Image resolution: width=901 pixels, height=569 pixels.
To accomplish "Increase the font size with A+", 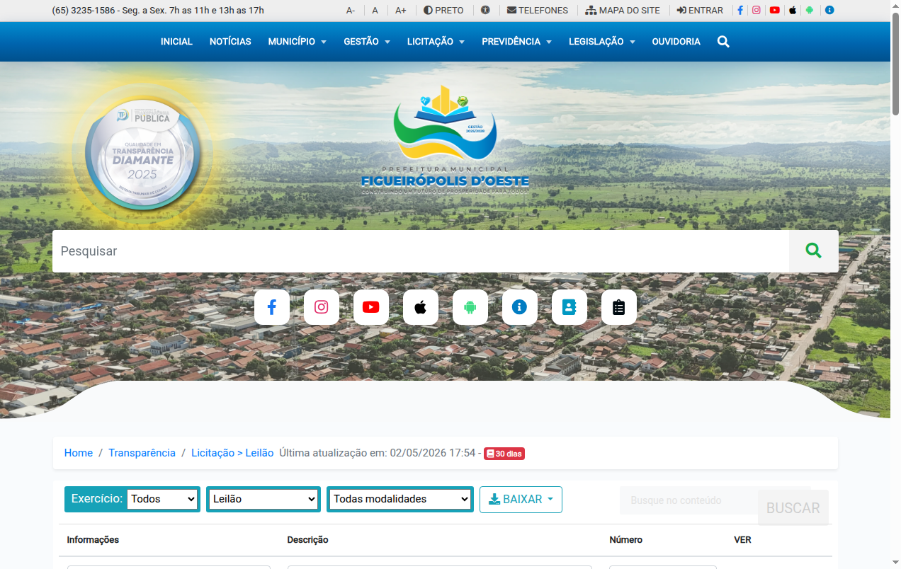I will coord(401,11).
